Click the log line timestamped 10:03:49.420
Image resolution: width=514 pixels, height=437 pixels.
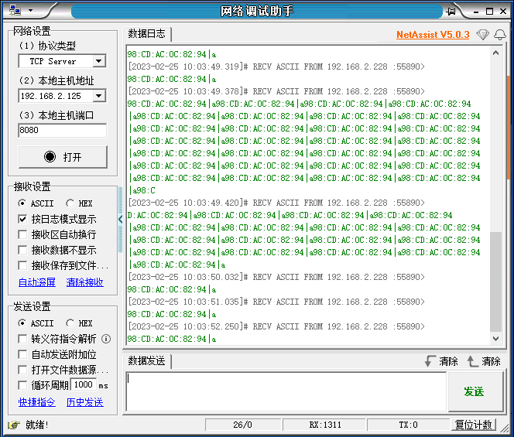(x=276, y=203)
